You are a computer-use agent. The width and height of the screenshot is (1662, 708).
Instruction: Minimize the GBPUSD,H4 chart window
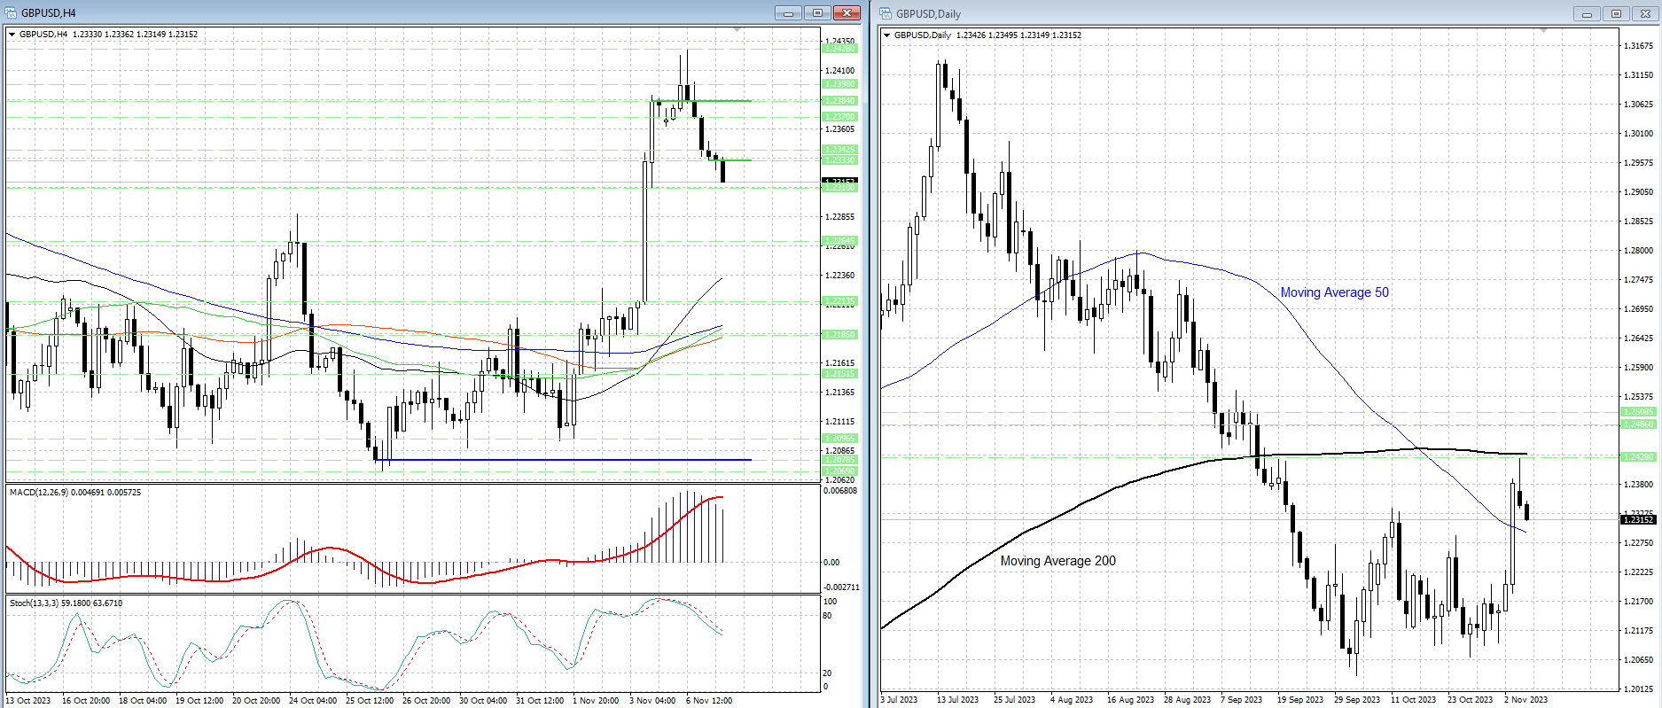coord(788,12)
